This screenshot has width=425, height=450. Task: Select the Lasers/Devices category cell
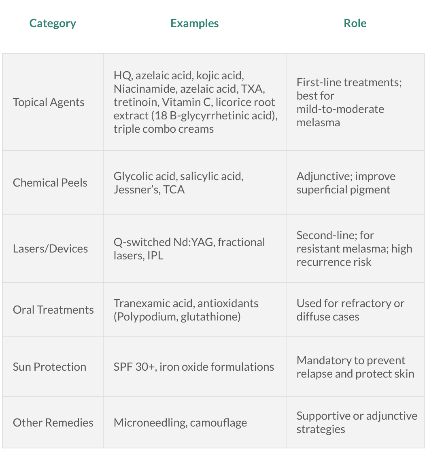tap(51, 248)
